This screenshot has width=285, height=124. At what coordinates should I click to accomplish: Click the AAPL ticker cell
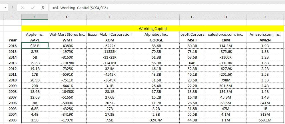(x=35, y=40)
